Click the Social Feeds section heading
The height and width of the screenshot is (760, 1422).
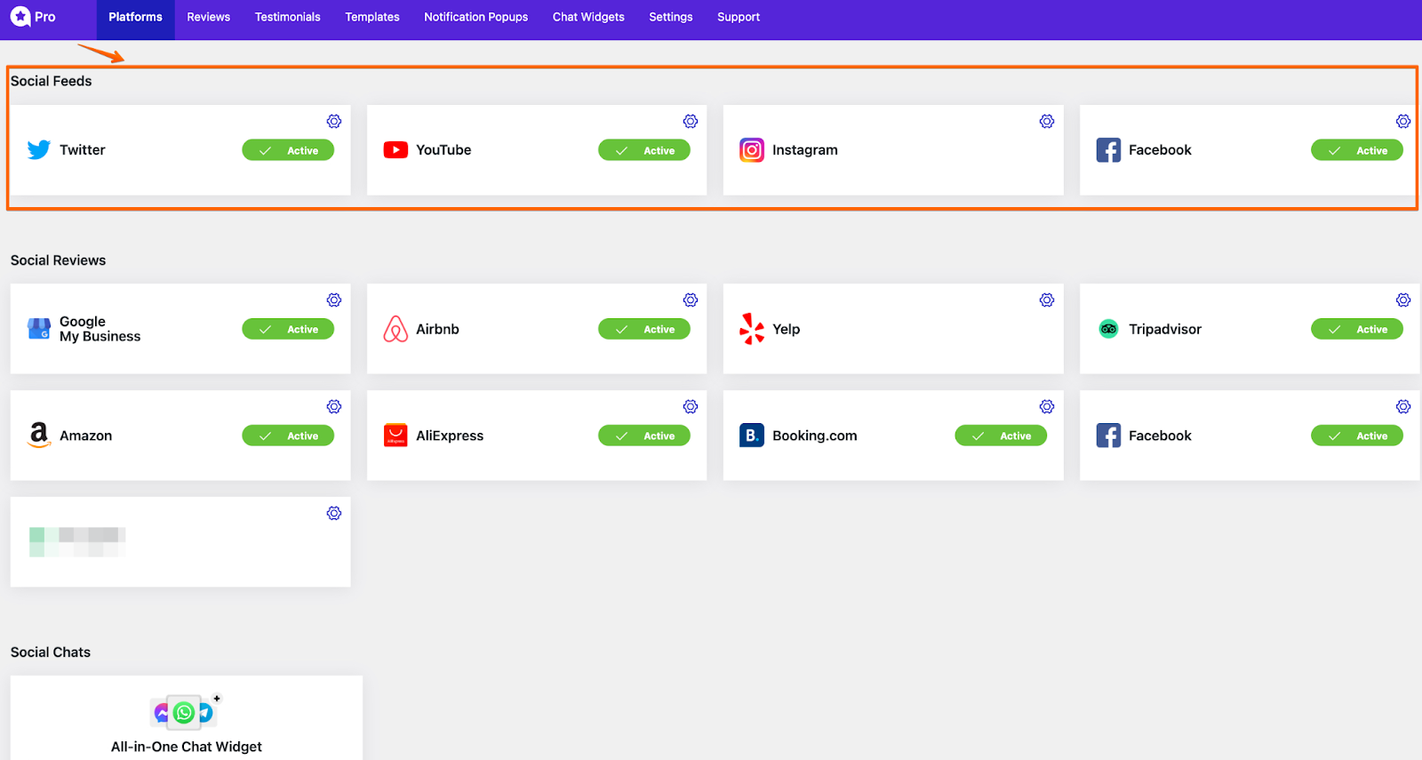(52, 81)
